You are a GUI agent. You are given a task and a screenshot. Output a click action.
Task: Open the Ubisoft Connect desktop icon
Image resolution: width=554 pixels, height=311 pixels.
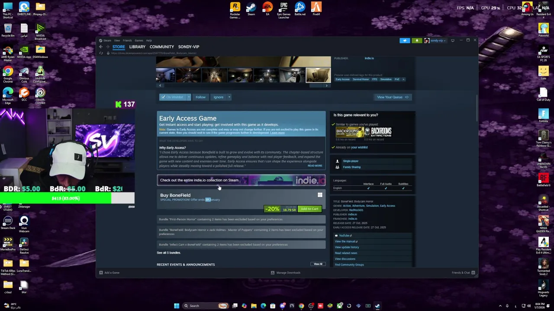tap(40, 96)
